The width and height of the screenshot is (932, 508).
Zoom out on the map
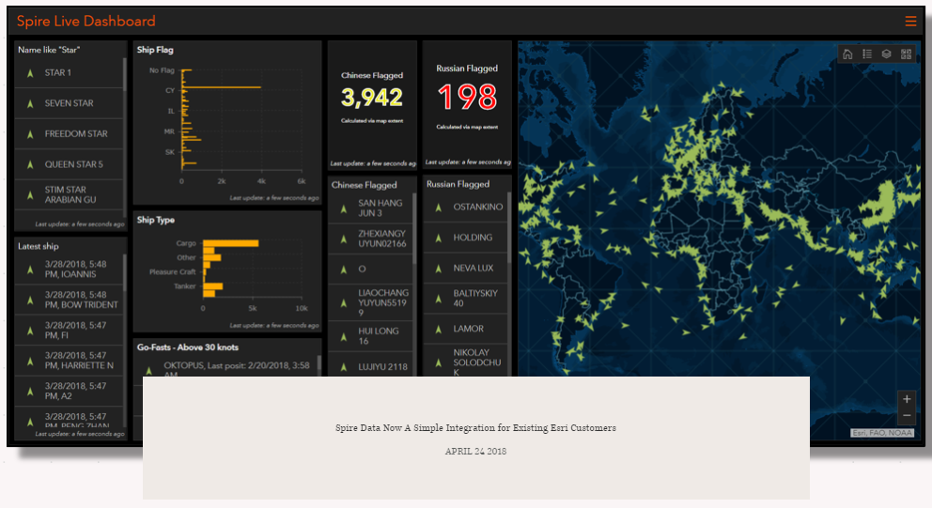point(907,415)
